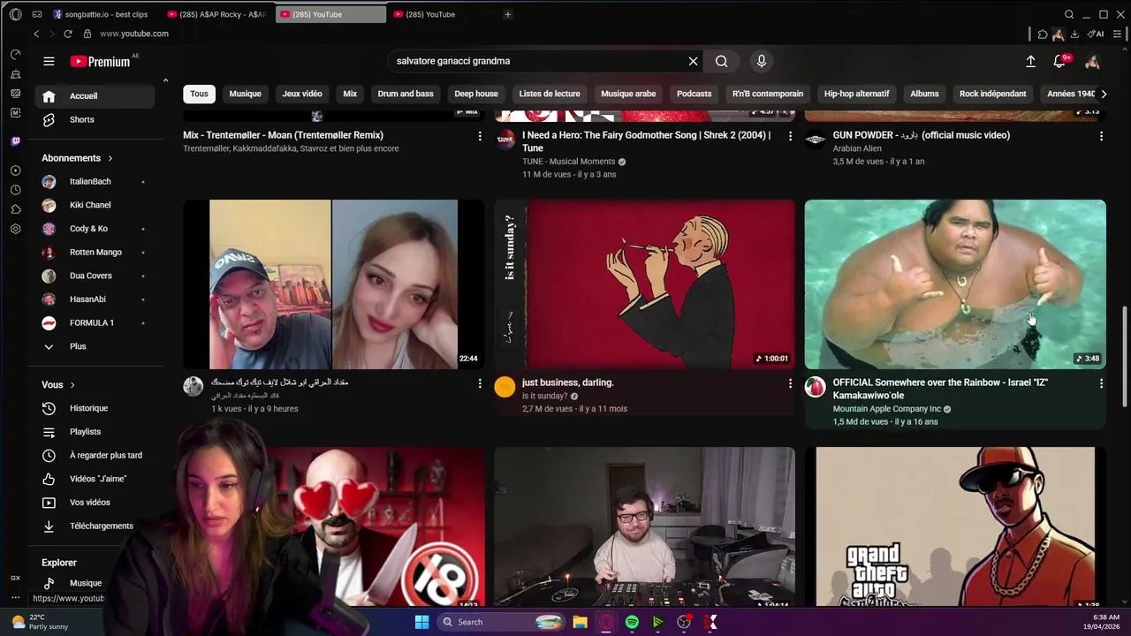Start voice search with microphone

pos(762,61)
